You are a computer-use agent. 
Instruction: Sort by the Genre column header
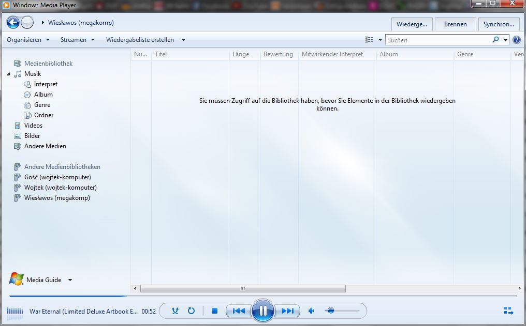(482, 54)
